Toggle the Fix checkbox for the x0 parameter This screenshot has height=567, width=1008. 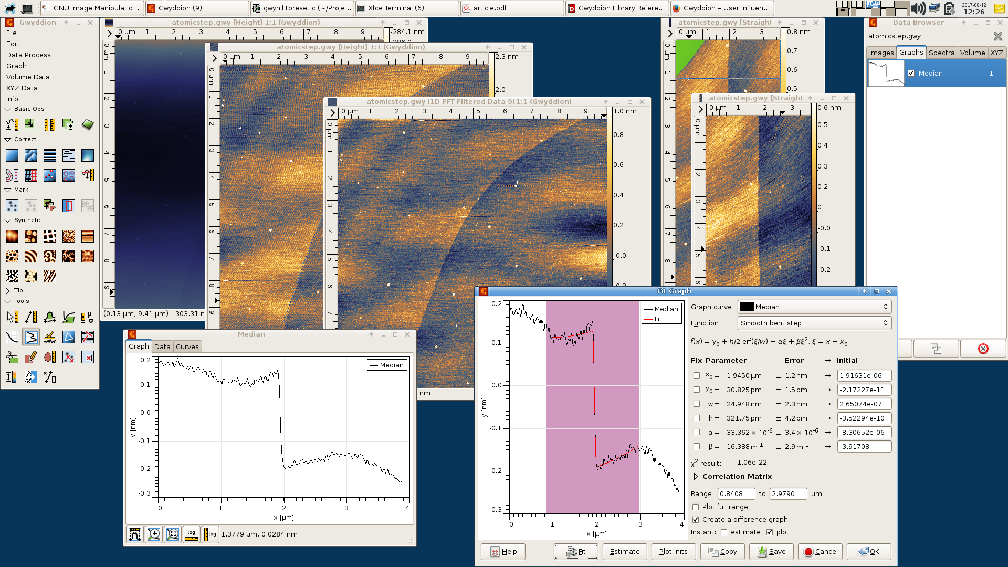(697, 376)
